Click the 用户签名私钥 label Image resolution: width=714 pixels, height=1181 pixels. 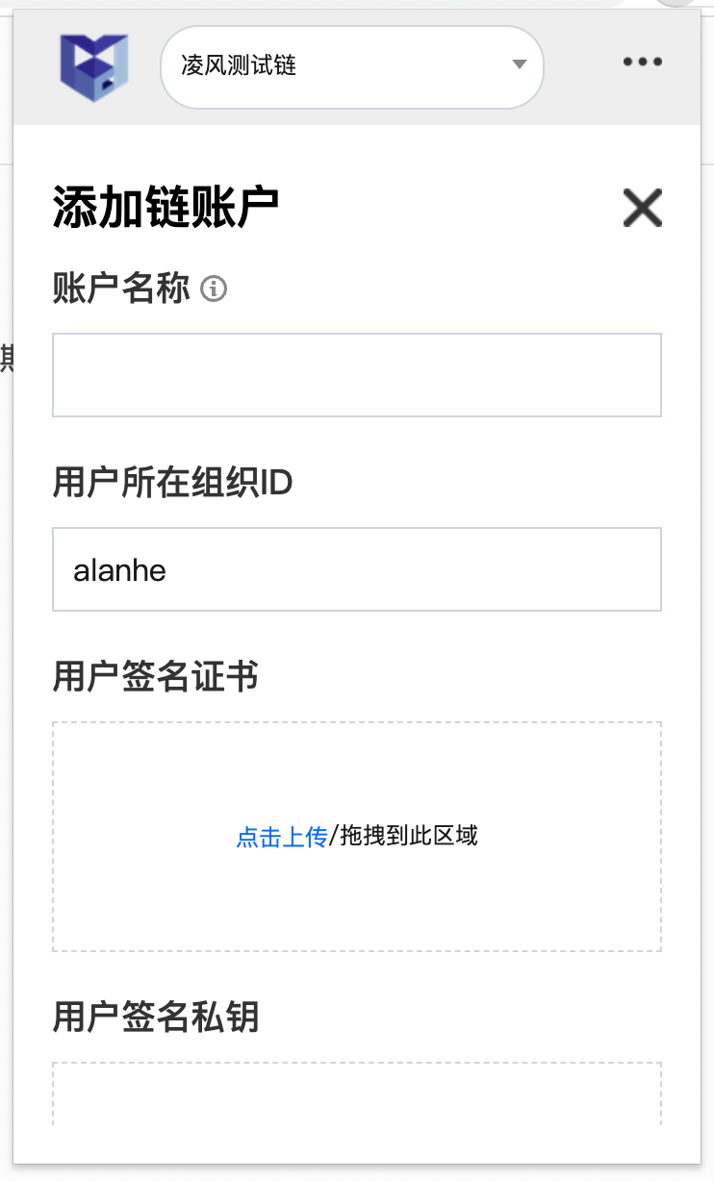[155, 1017]
